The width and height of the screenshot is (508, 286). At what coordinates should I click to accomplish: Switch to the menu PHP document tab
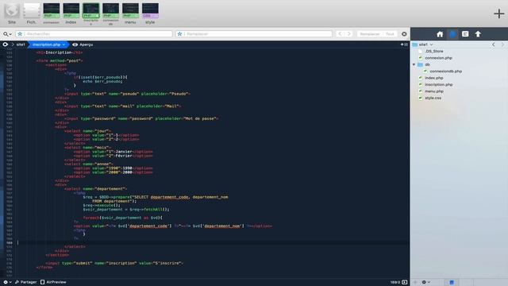130,13
